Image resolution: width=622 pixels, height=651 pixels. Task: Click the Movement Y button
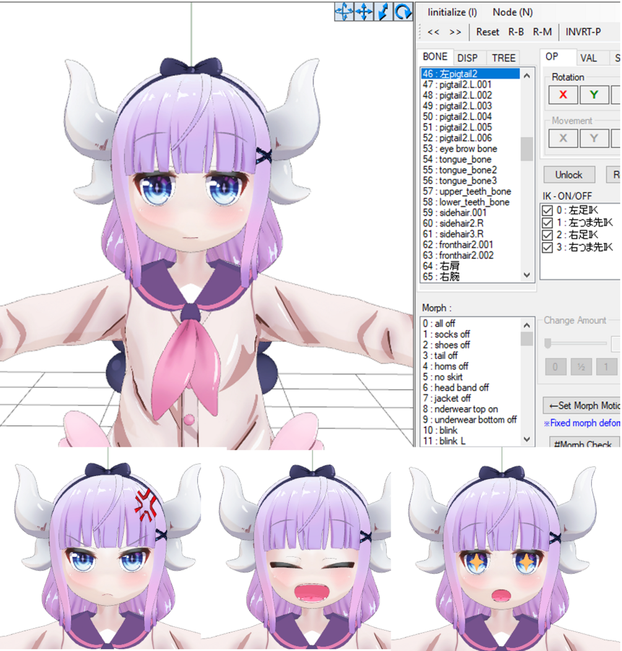594,138
